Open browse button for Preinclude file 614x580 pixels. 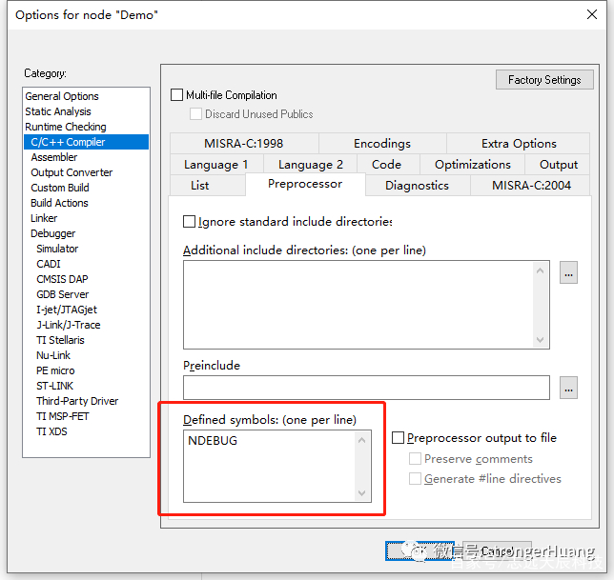(x=568, y=388)
